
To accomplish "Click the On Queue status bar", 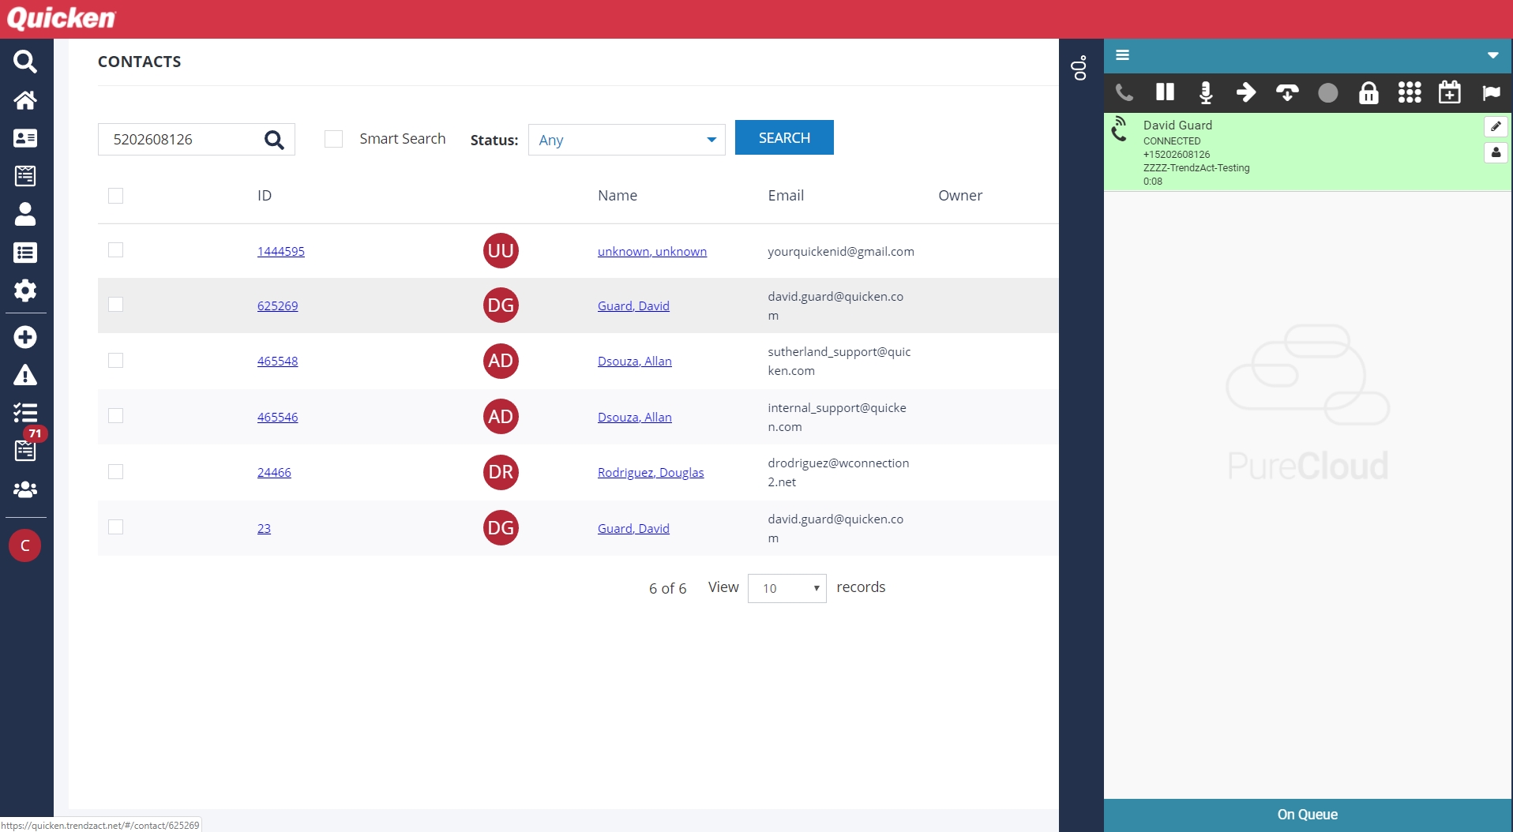I will click(x=1307, y=815).
